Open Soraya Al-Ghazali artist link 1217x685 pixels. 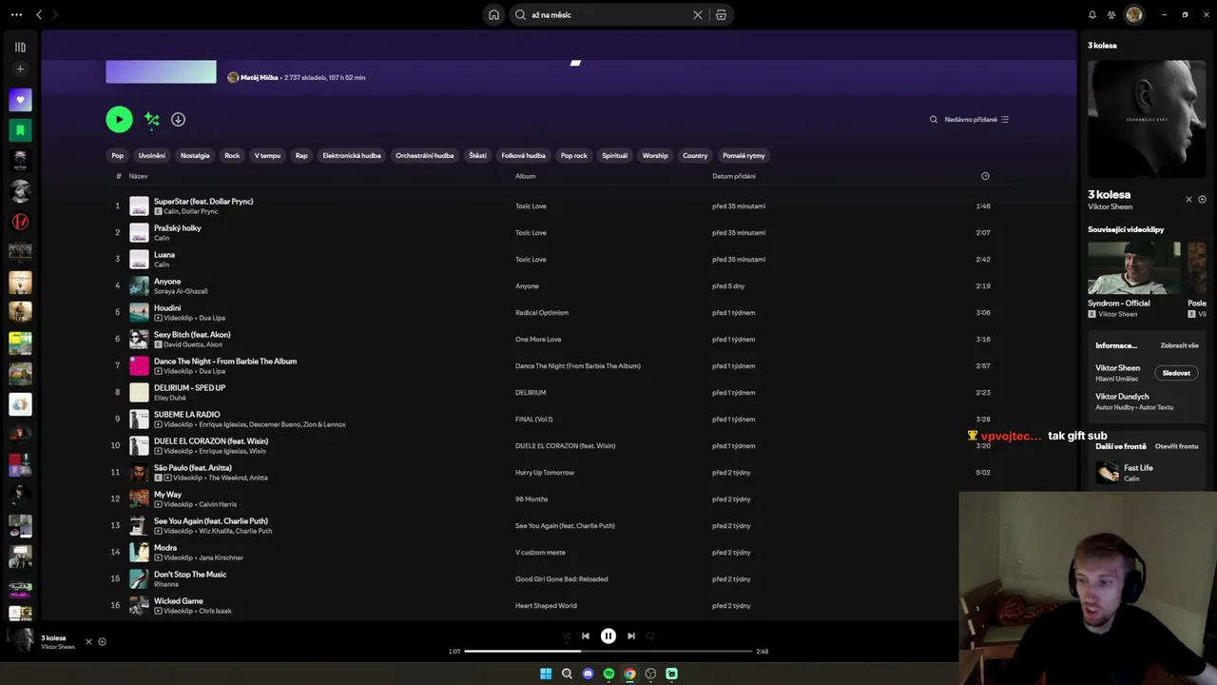coord(181,291)
